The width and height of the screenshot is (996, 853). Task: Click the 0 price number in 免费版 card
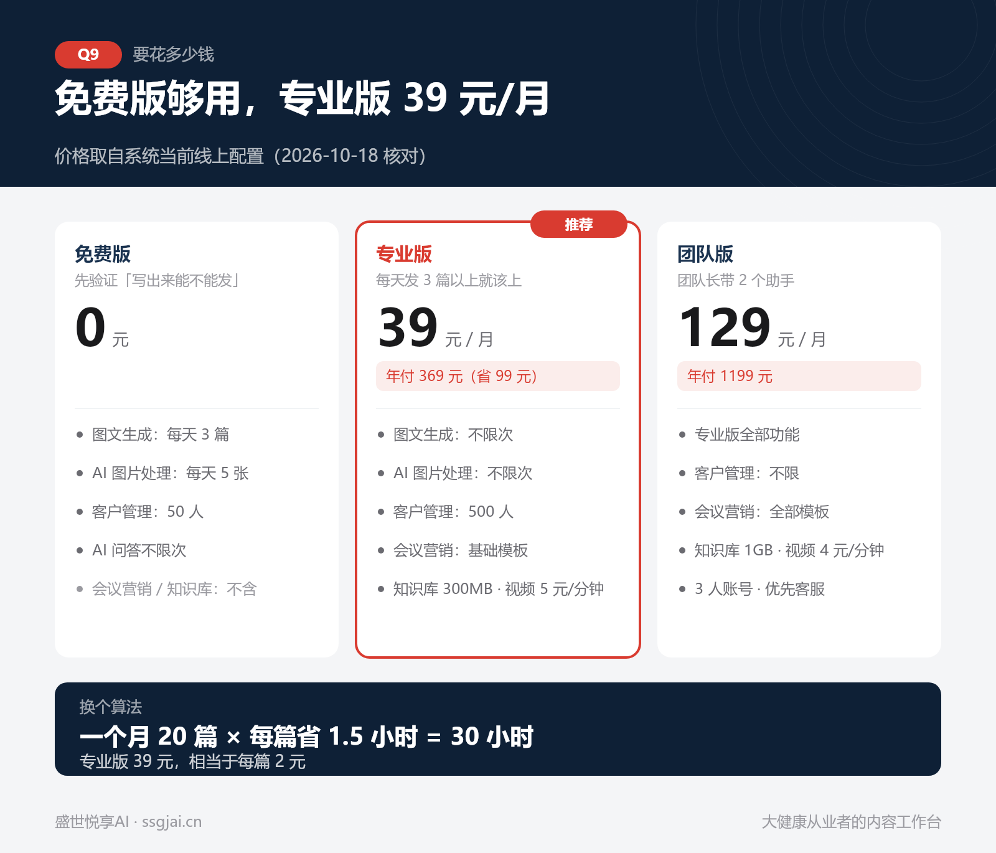tap(90, 328)
